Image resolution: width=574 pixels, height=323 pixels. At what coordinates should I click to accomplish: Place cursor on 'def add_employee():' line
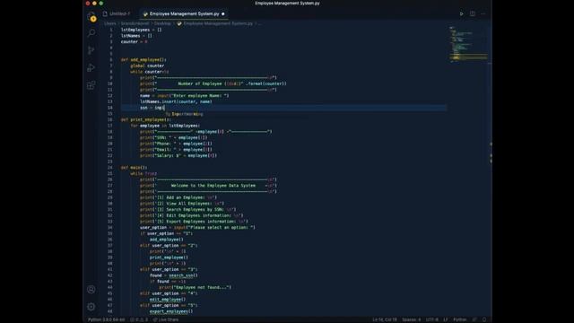tap(143, 60)
